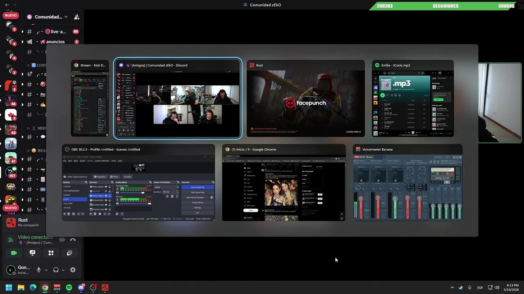Screen dimensions: 524x294
Task: Toggle Discord noise suppression waveform icon
Action: click(x=62, y=240)
